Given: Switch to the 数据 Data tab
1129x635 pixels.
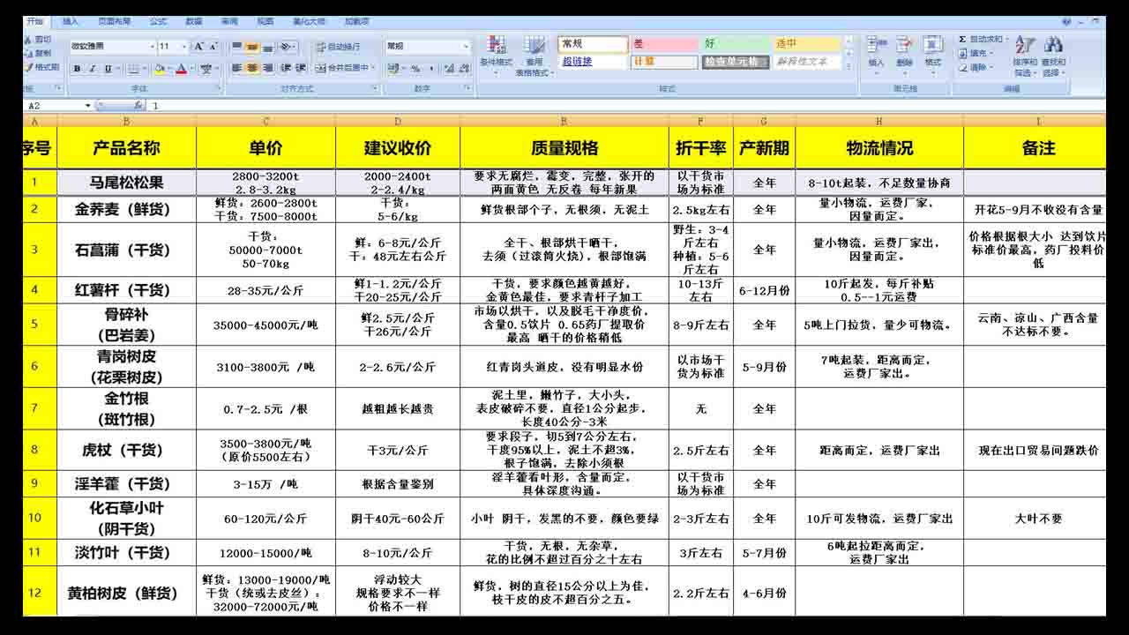Looking at the screenshot, I should [x=194, y=21].
